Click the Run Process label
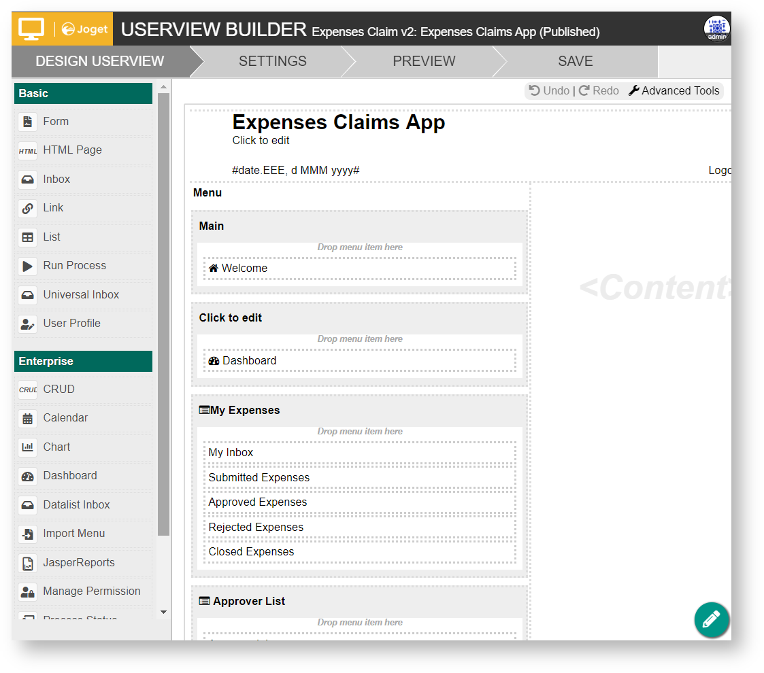This screenshot has height=673, width=764. coord(75,266)
